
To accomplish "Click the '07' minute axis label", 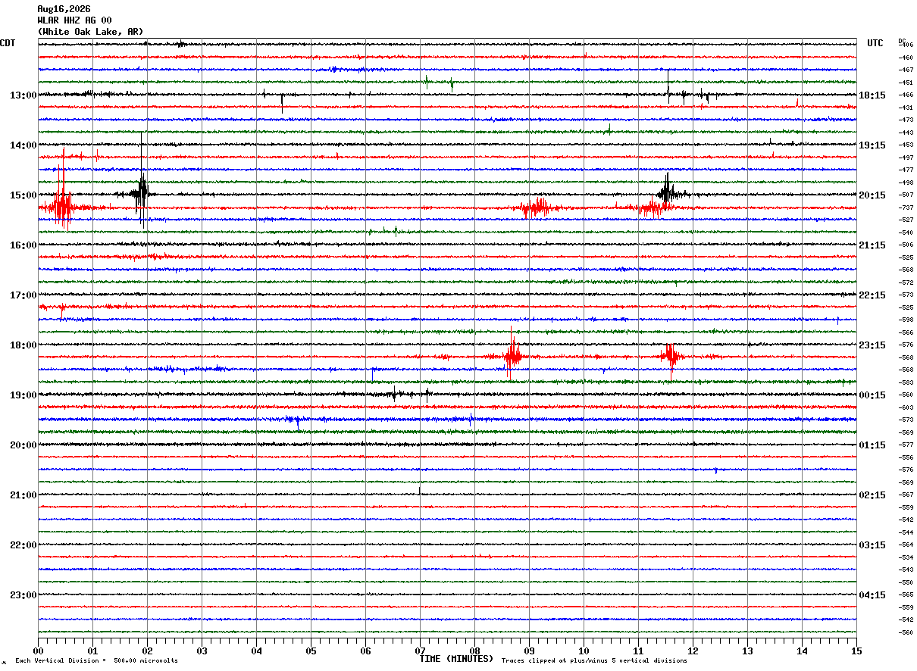I will pyautogui.click(x=420, y=651).
